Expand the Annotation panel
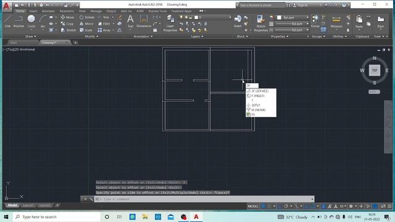The height and width of the screenshot is (222, 395). [x=143, y=36]
